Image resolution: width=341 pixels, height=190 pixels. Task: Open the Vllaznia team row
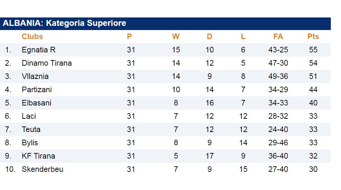[35, 76]
